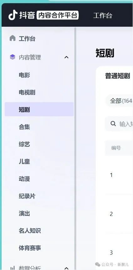Image resolution: width=133 pixels, height=270 pixels.
Task: Collapse the 数据分析 section chevron
Action: 66,268
